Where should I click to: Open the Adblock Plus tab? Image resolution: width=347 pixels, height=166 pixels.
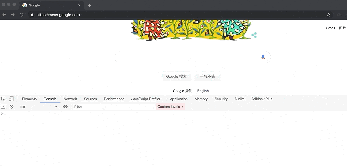[x=262, y=99]
